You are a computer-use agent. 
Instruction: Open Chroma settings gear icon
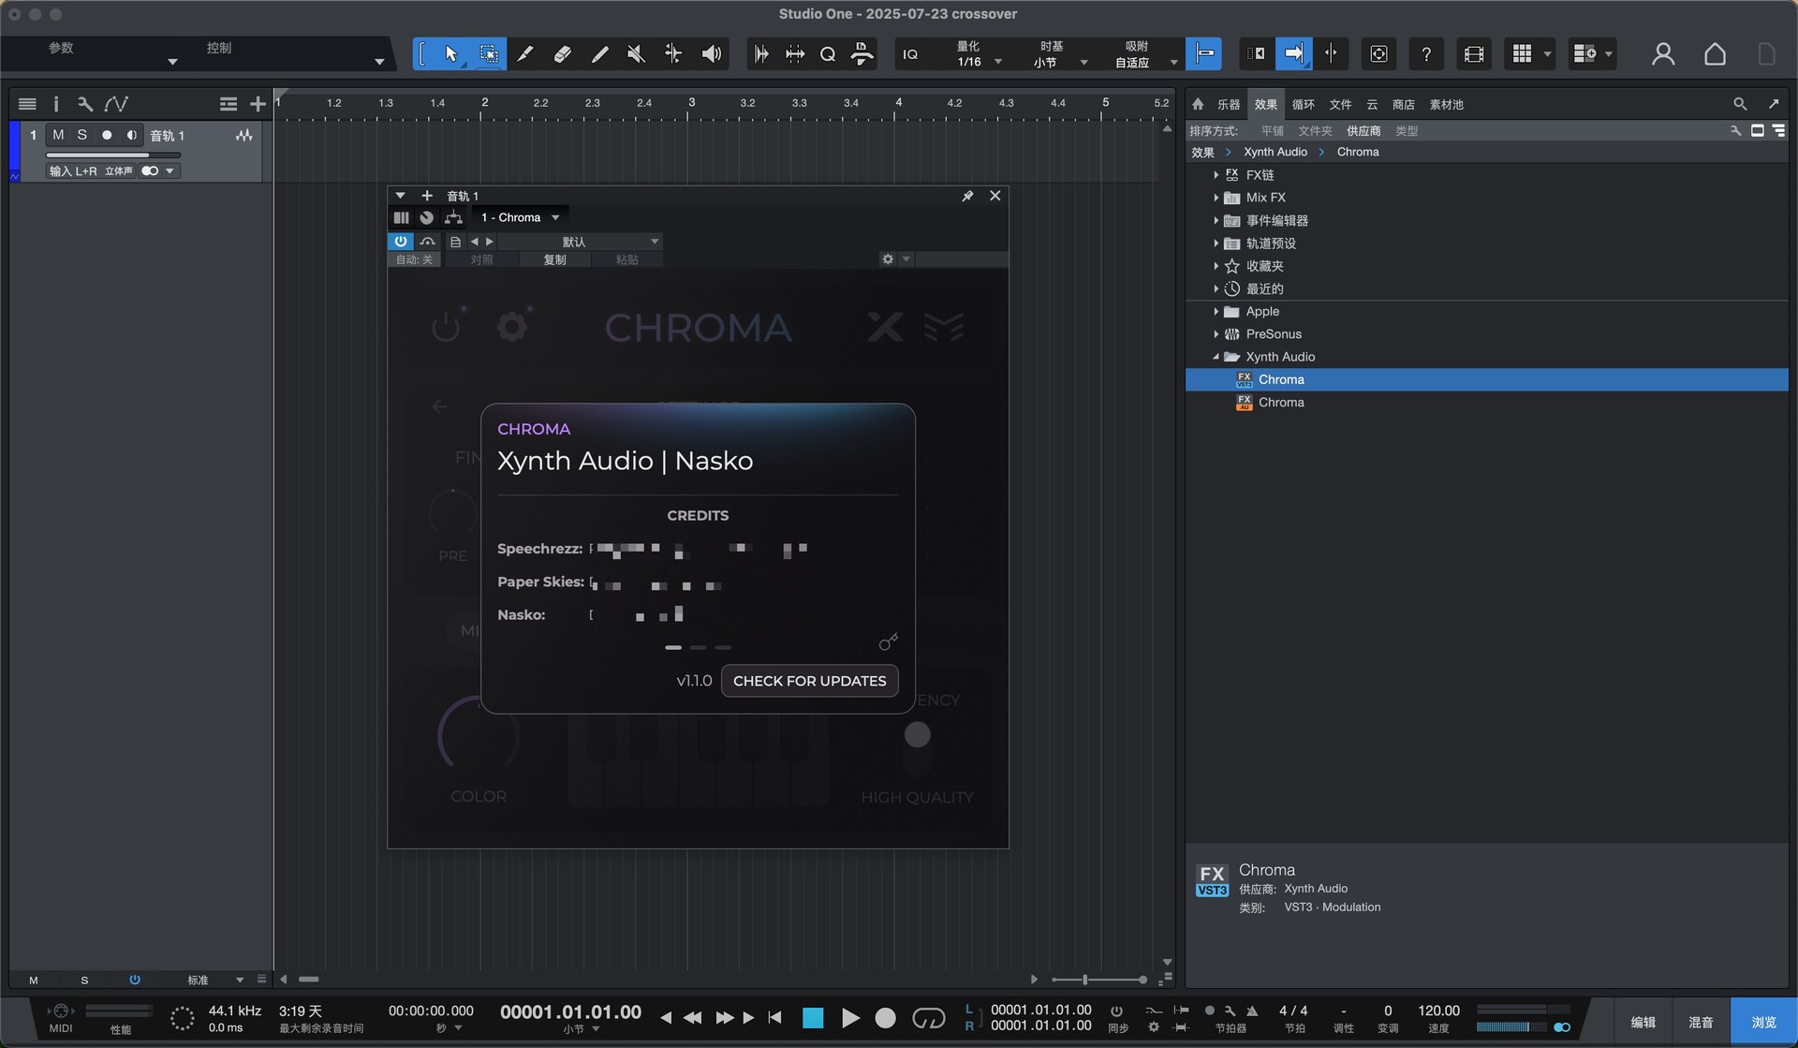click(511, 327)
